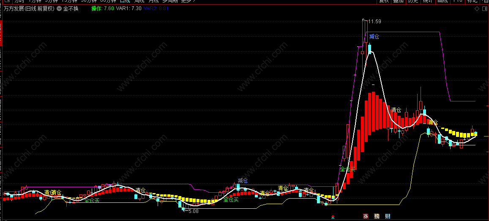This screenshot has height=221, width=489.
Task: Switch to the 60分钟 period tab
Action: tap(108, 1)
